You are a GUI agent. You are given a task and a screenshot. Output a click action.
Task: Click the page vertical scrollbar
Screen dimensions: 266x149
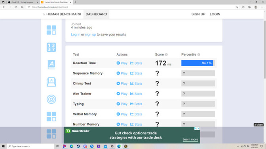point(265,50)
